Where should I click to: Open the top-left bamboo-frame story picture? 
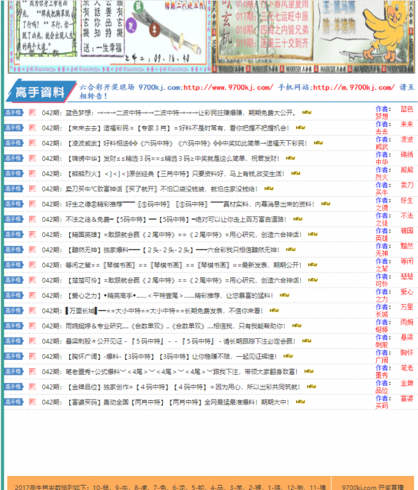pyautogui.click(x=46, y=29)
